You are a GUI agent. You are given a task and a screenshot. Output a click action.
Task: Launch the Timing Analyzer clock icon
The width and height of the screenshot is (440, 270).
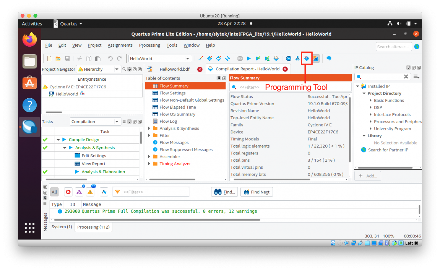288,58
